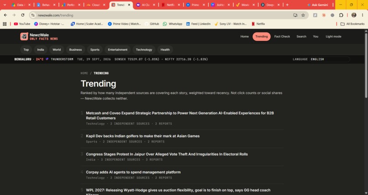Image resolution: width=368 pixels, height=195 pixels.
Task: Bookmark this page with the star icon
Action: tap(303, 15)
